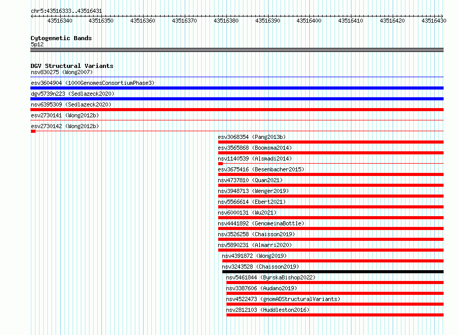Click the 5p12 band label

[37, 44]
